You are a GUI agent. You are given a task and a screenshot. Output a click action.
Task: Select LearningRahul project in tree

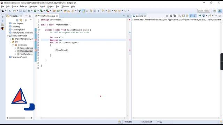pyautogui.click(x=18, y=30)
